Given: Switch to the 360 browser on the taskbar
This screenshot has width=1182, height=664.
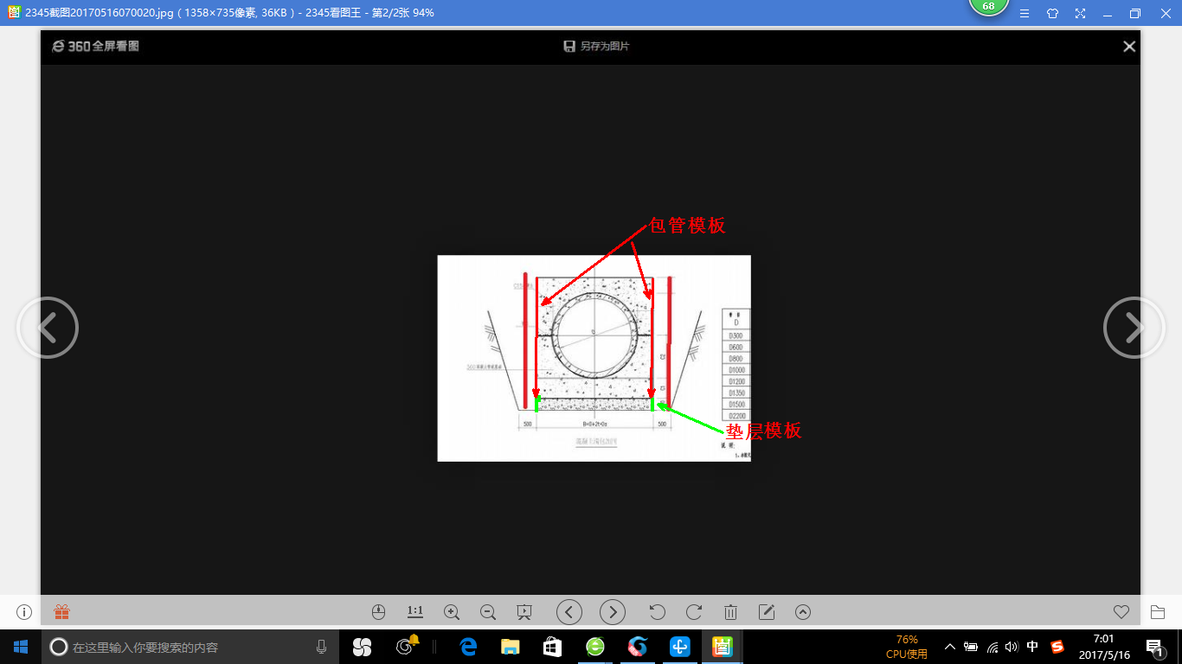Looking at the screenshot, I should 595,647.
